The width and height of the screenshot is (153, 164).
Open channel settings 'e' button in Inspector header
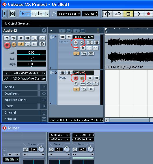coord(44,31)
